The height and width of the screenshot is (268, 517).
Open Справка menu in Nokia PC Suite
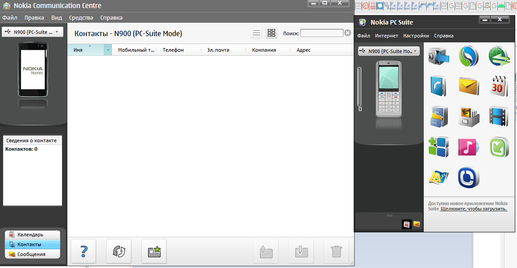click(444, 36)
